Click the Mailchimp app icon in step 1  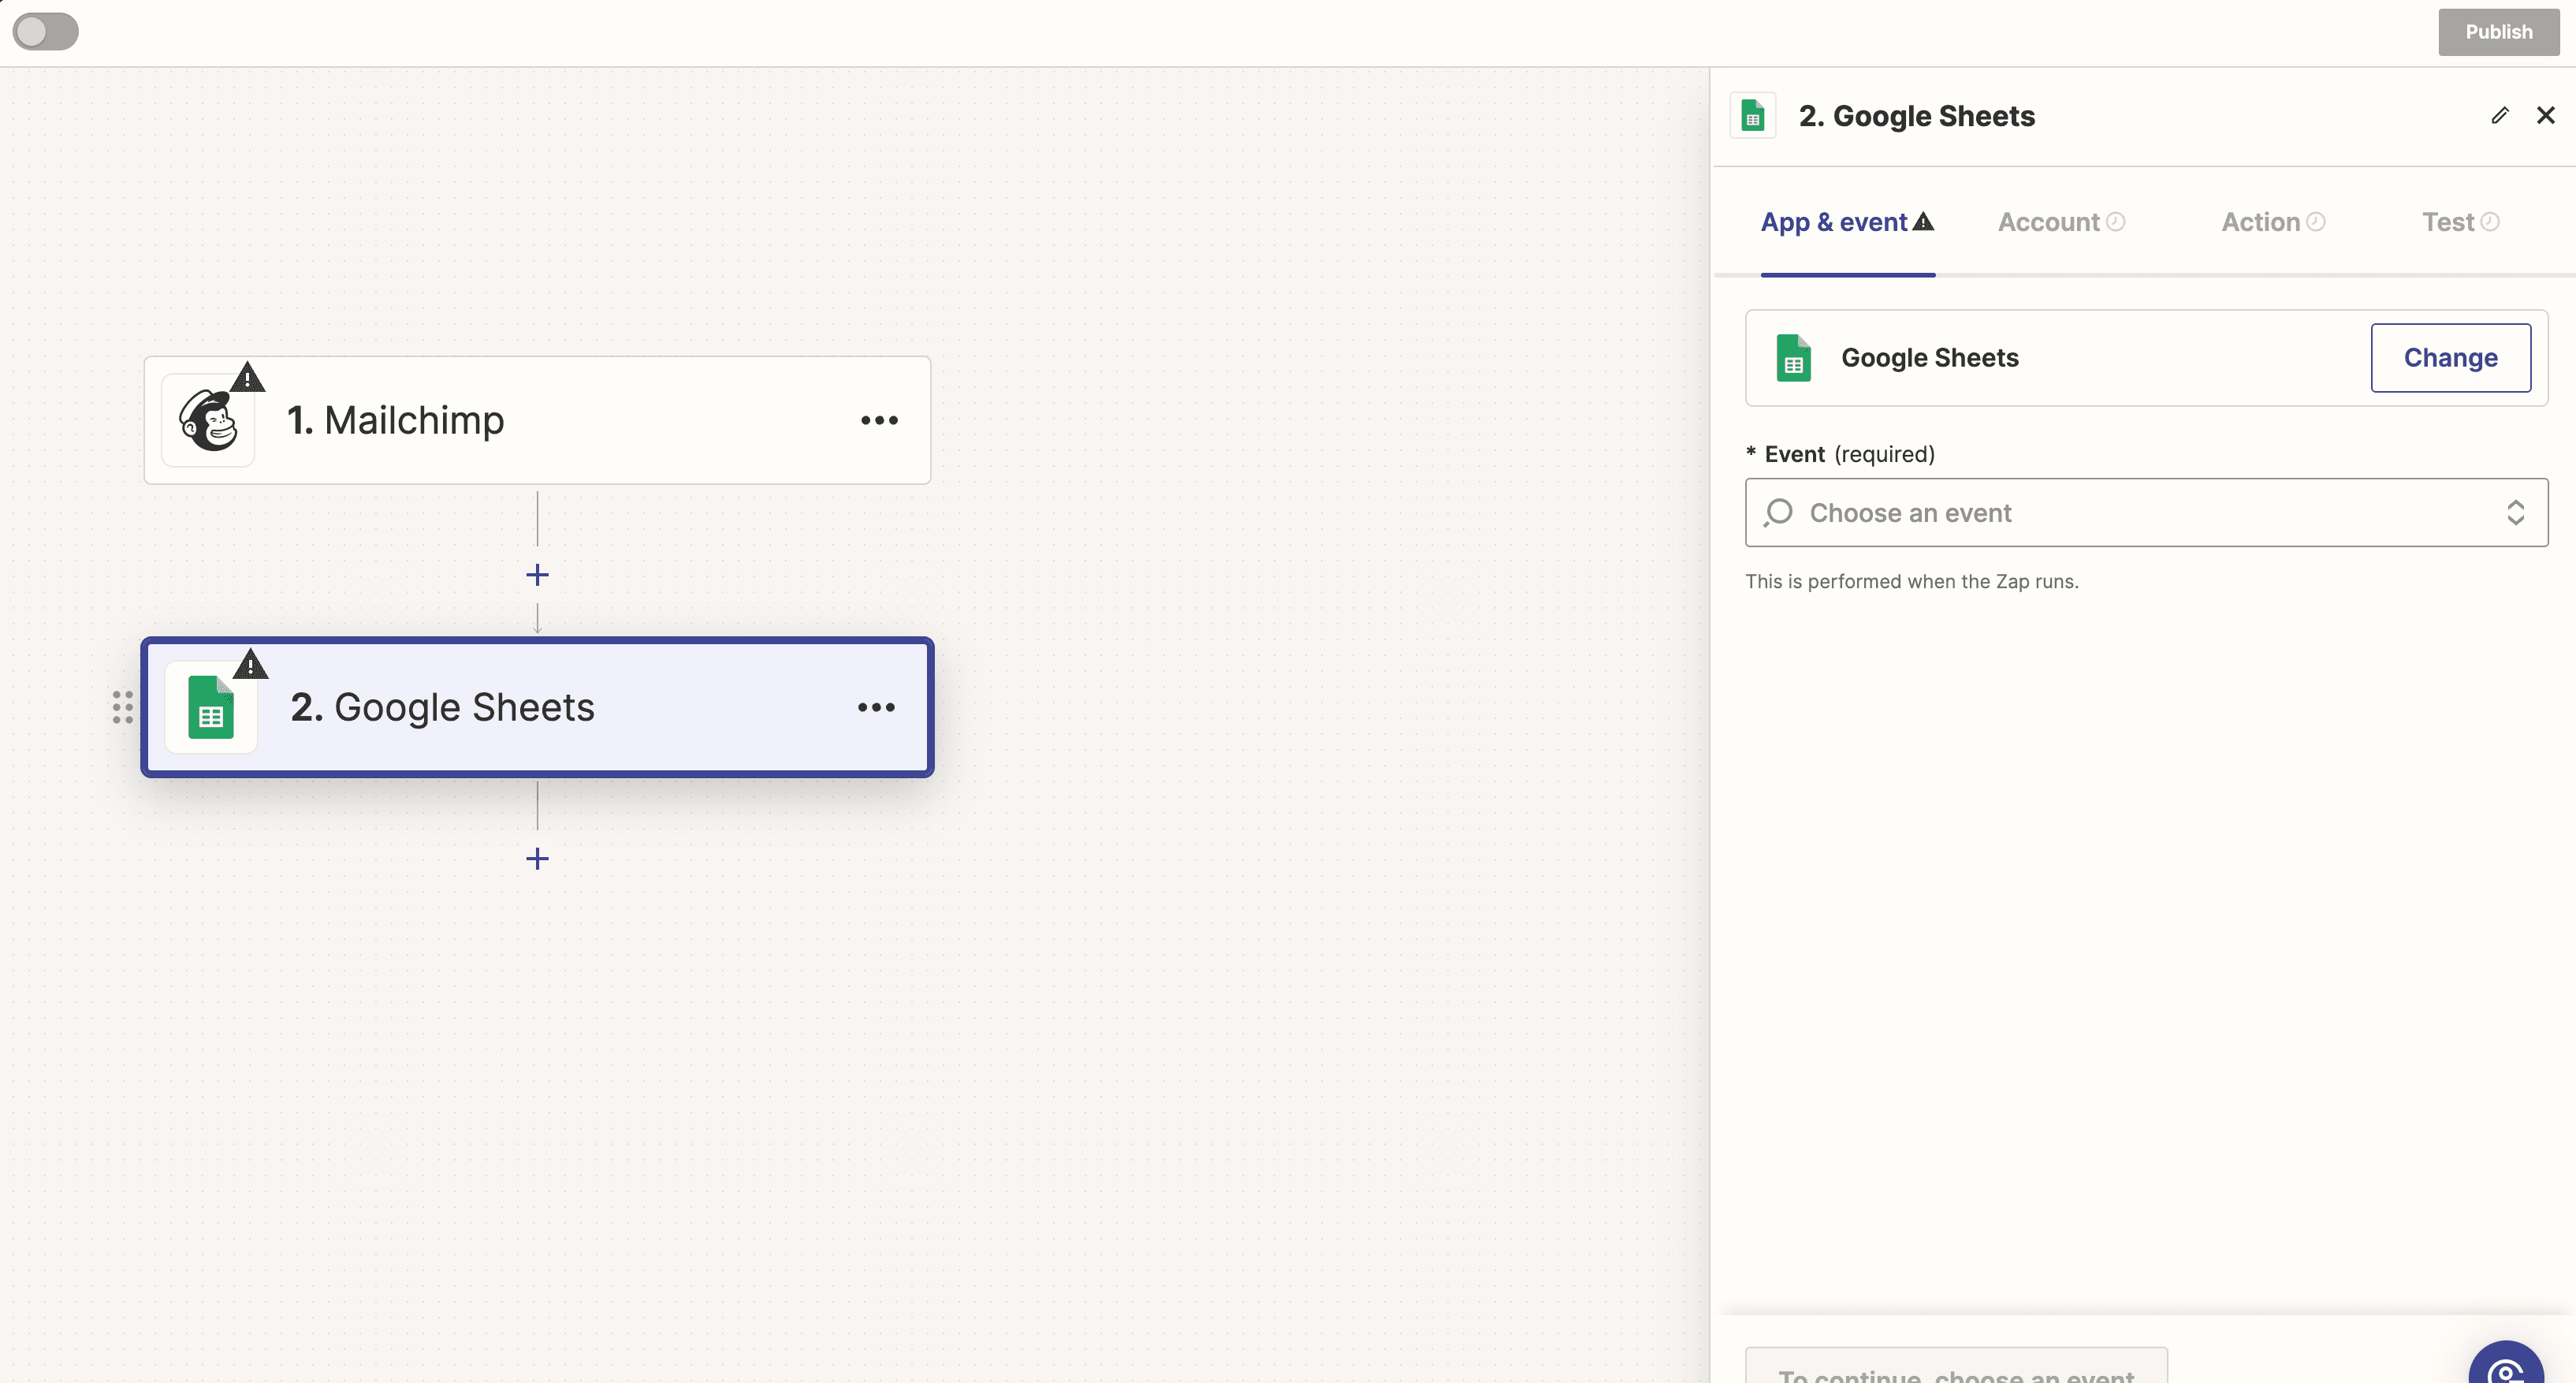pyautogui.click(x=208, y=420)
